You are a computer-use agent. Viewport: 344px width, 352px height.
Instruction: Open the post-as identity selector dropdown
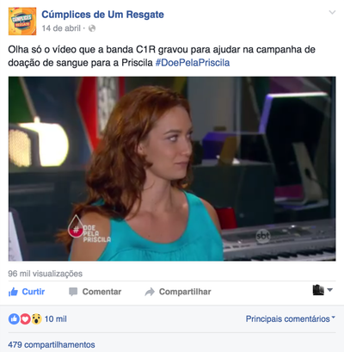point(322,290)
